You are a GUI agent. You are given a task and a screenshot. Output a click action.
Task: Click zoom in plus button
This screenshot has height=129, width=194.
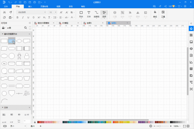tap(171, 126)
